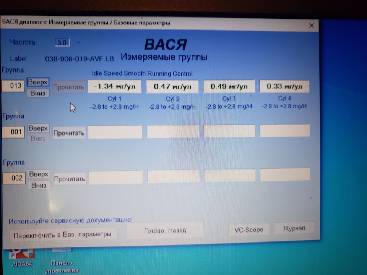
Task: Click Вверх button for group 001
Action: 38,128
